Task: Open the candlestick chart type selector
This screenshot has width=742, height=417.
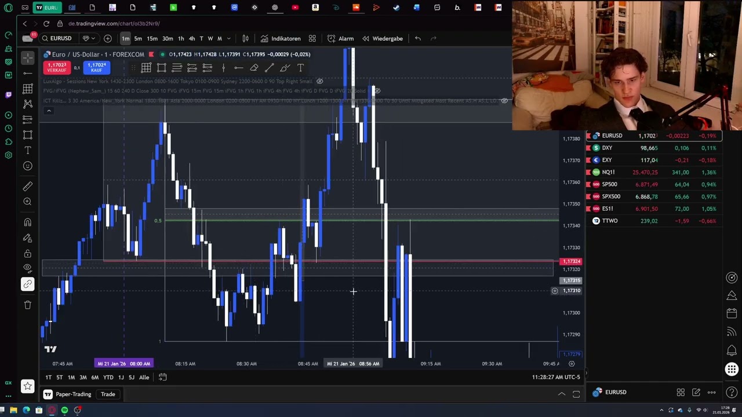Action: click(x=245, y=38)
